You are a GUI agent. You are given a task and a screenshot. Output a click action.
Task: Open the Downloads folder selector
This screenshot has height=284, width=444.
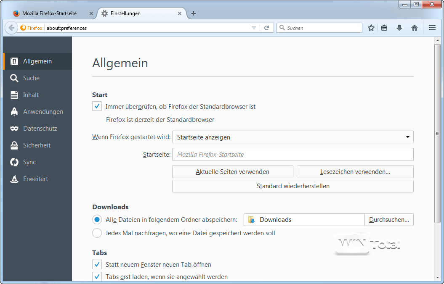304,219
